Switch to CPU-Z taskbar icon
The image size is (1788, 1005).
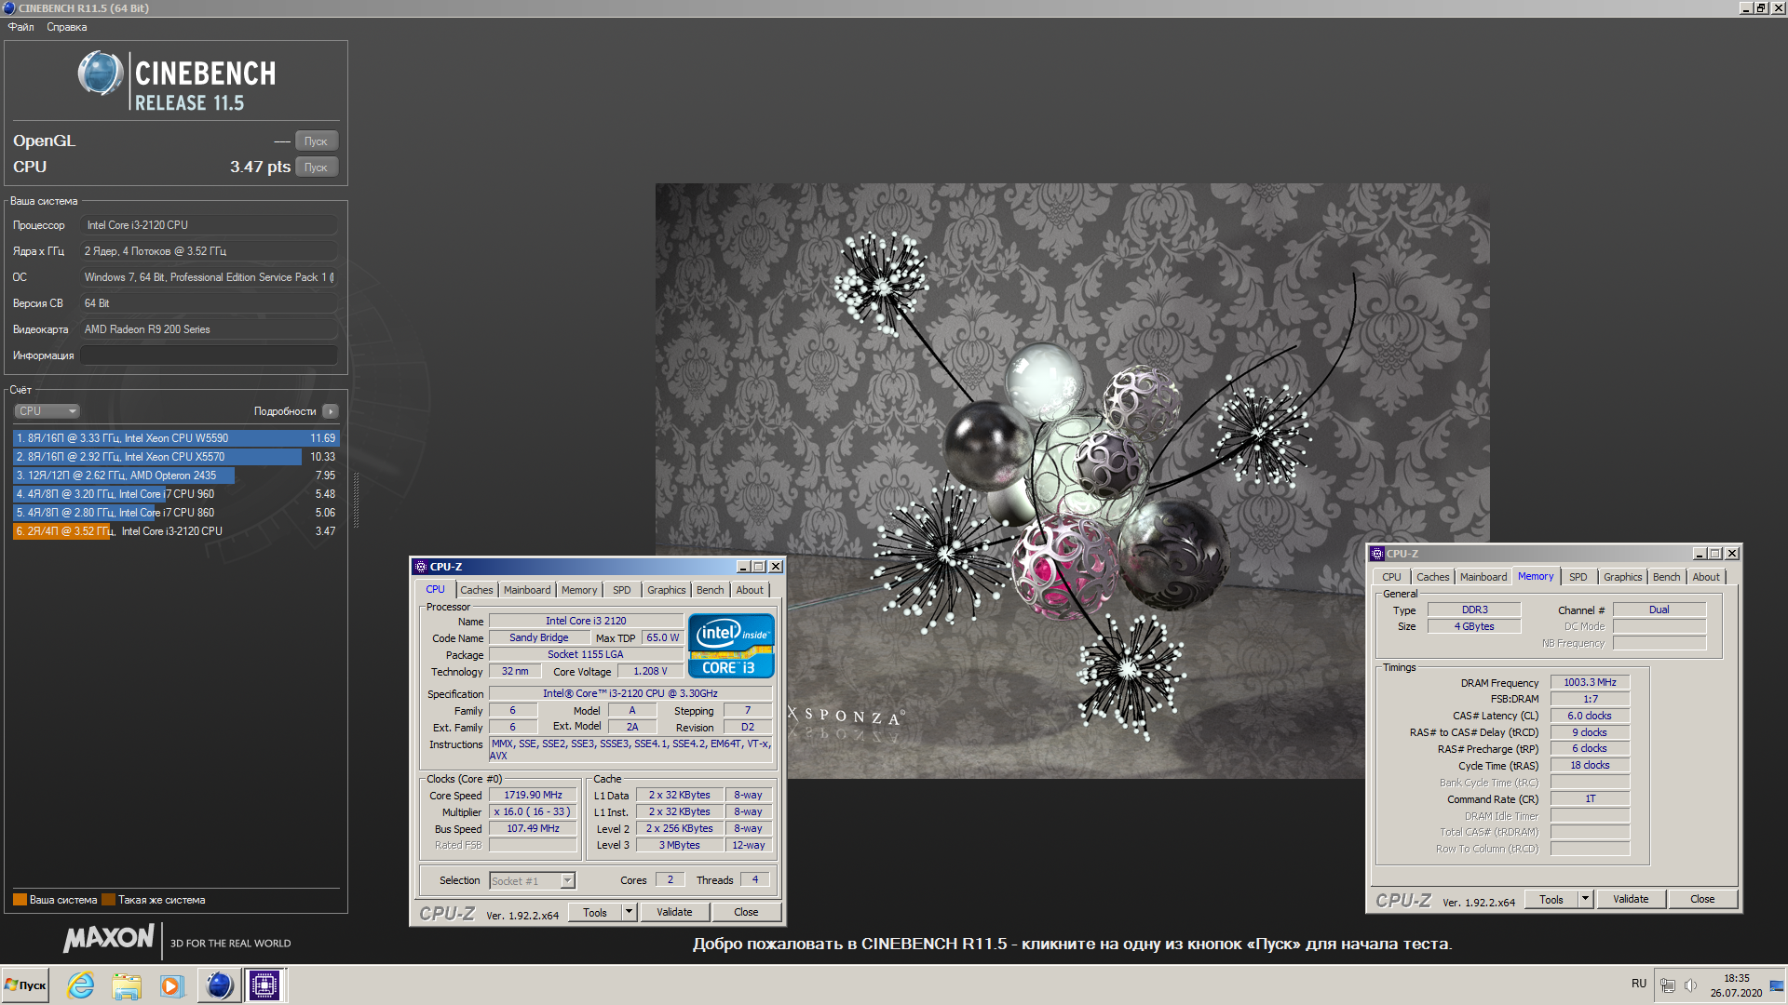tap(264, 985)
